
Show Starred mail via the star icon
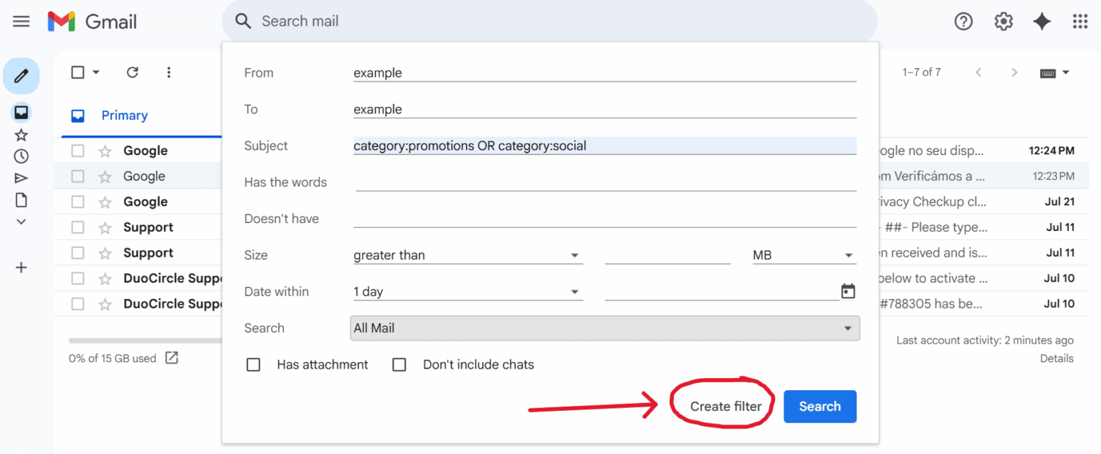click(x=22, y=134)
